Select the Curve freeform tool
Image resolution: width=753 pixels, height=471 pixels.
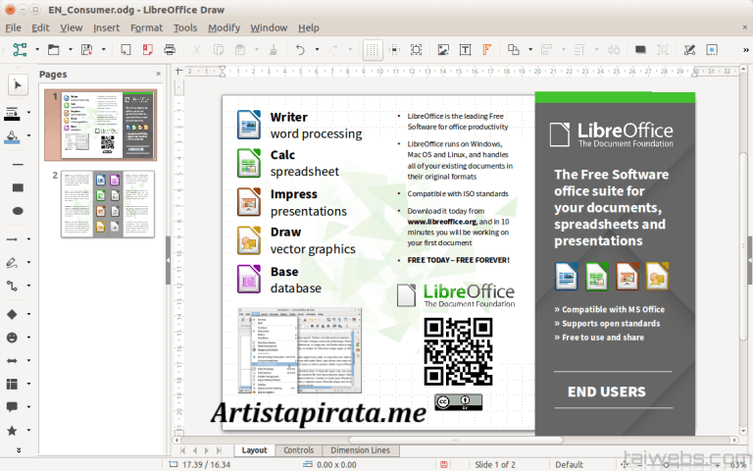click(x=12, y=262)
